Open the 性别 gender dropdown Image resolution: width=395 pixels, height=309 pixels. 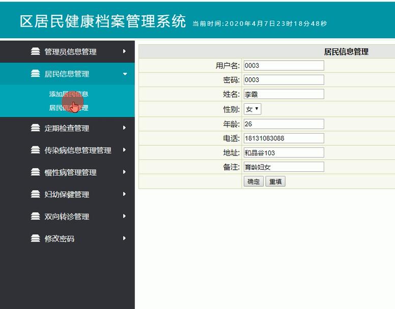[x=252, y=109]
